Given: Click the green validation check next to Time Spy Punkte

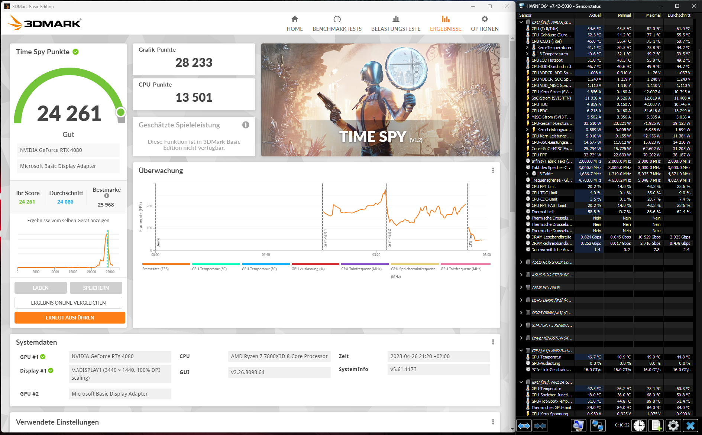Looking at the screenshot, I should [76, 52].
